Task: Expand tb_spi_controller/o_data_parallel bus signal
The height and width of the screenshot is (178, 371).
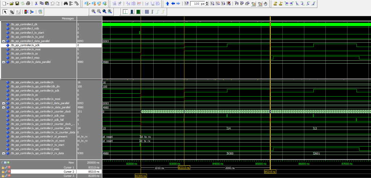Action: coord(4,62)
